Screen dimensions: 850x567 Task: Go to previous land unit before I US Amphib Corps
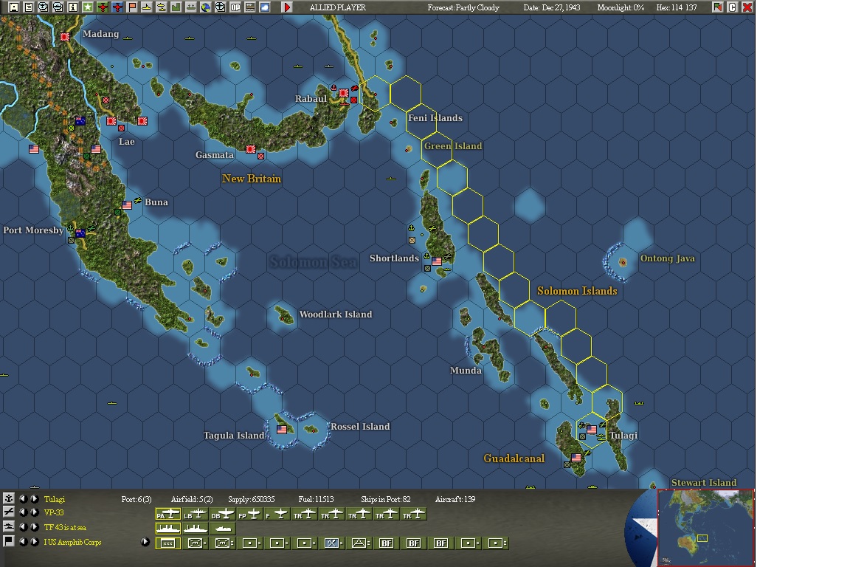23,541
